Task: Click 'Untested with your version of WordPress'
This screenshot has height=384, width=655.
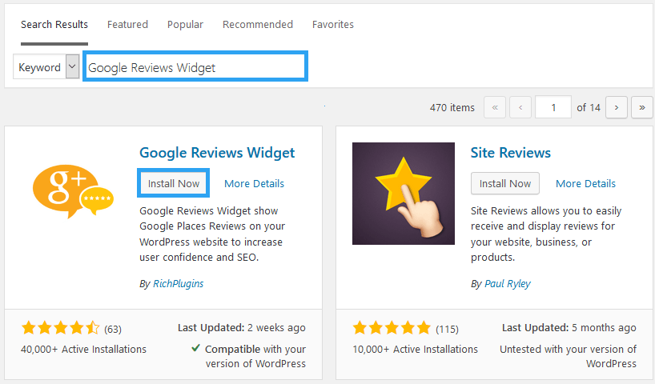Action: point(568,356)
